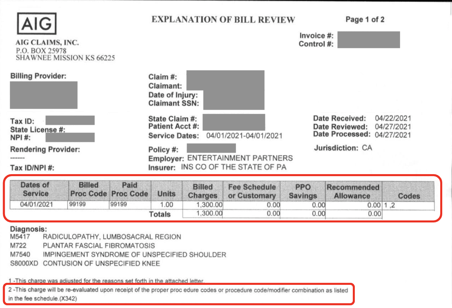Click diagnosis code 'M5417'
The height and width of the screenshot is (308, 452).
click(x=20, y=237)
